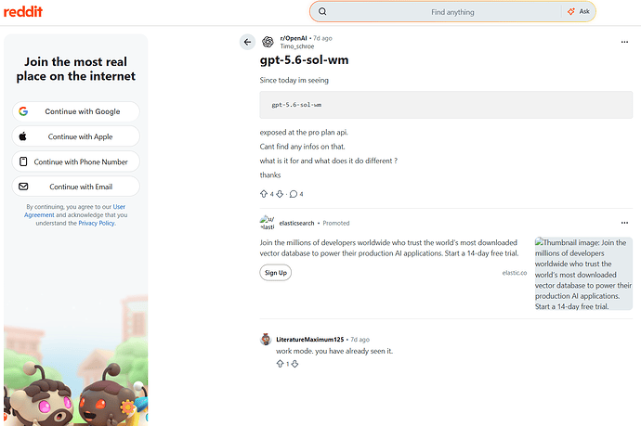This screenshot has height=426, width=641.
Task: Click the comment text 'work mode. you have already seen it.'
Action: click(334, 351)
